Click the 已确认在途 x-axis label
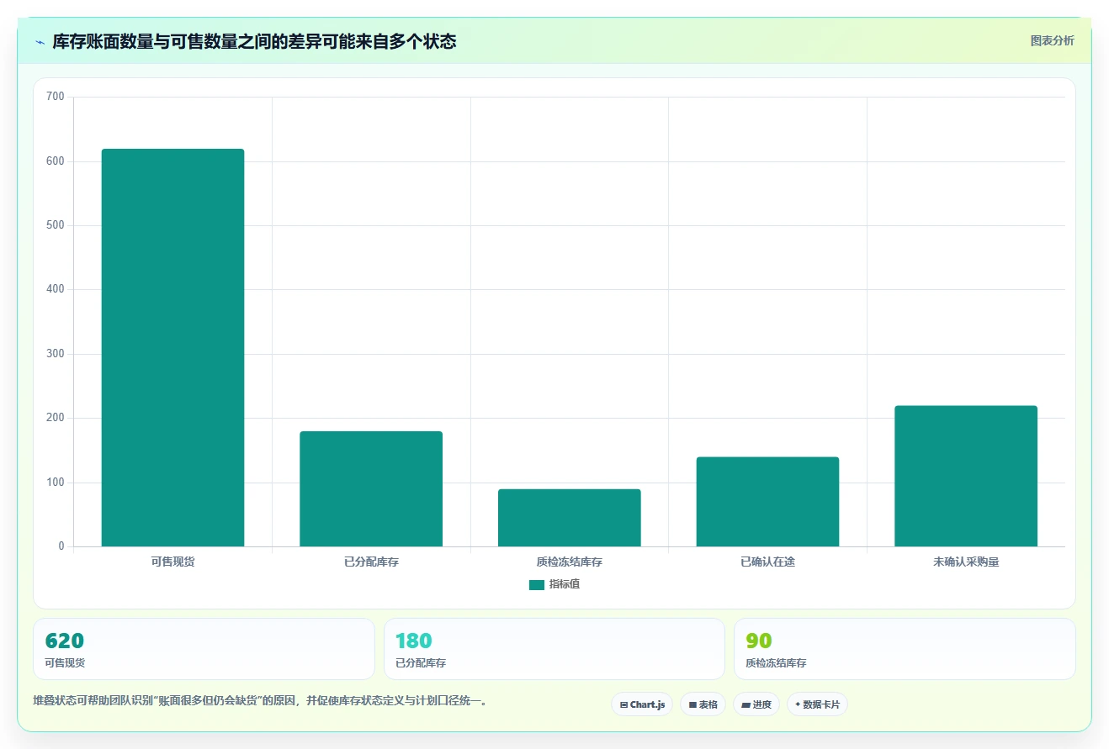 click(767, 562)
